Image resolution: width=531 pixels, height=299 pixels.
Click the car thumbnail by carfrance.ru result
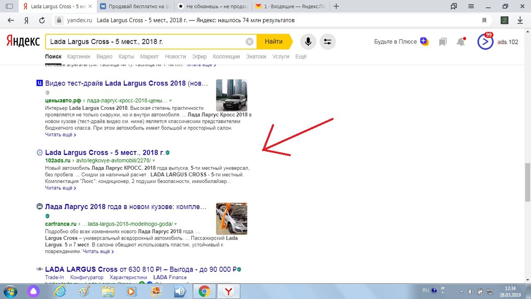click(231, 219)
